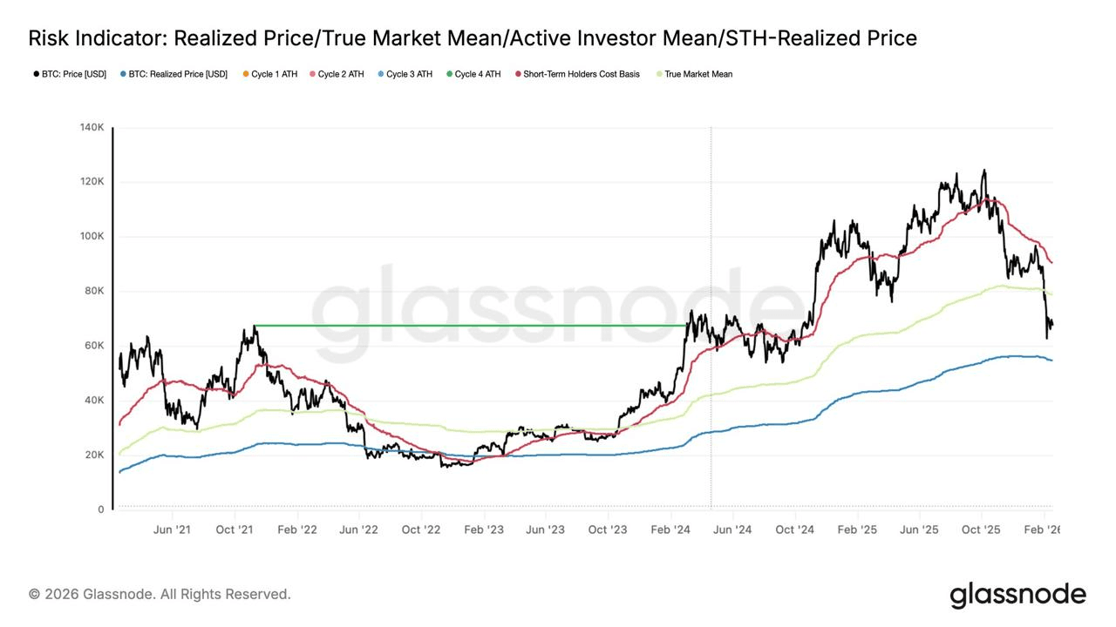Click the light blue Cycle 3 ATH dot

pyautogui.click(x=380, y=75)
